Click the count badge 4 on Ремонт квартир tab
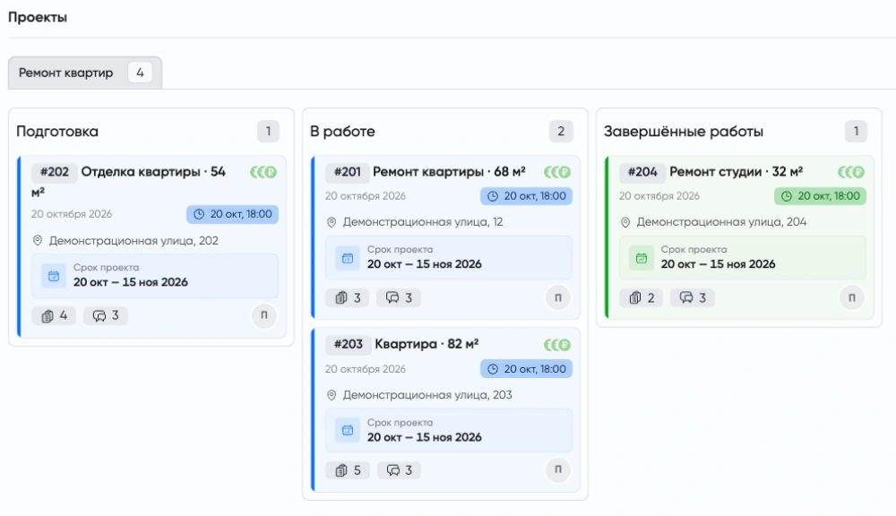 [140, 73]
